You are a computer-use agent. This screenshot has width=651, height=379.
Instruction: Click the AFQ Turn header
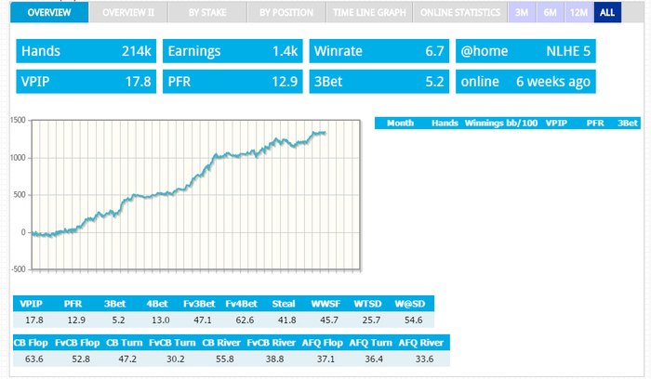(x=370, y=343)
